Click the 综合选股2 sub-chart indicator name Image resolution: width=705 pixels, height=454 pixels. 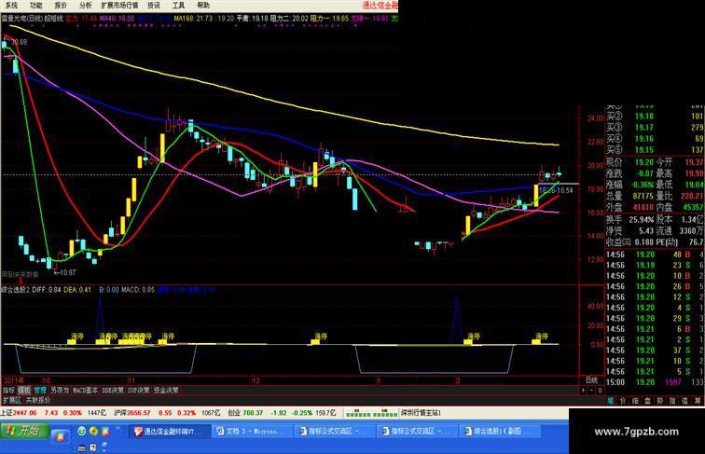15,290
